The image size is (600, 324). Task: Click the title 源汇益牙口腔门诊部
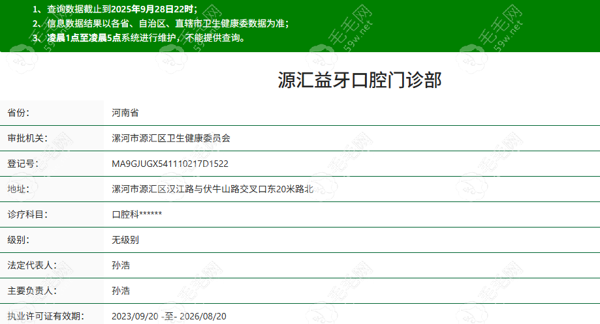click(x=359, y=80)
